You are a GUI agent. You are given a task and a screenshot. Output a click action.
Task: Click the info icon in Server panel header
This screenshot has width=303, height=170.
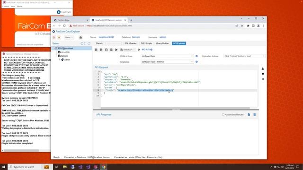(82, 43)
